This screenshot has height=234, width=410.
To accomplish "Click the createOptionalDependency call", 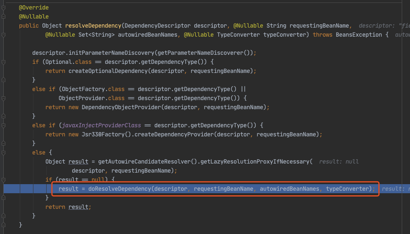I will [108, 71].
